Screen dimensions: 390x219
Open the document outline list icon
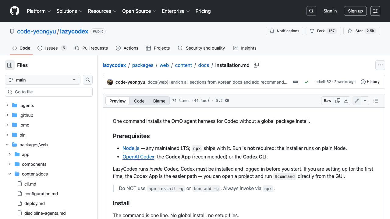click(376, 101)
